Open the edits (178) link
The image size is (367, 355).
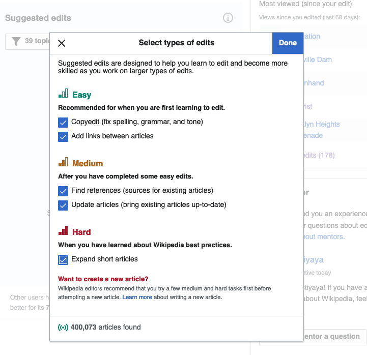319,155
